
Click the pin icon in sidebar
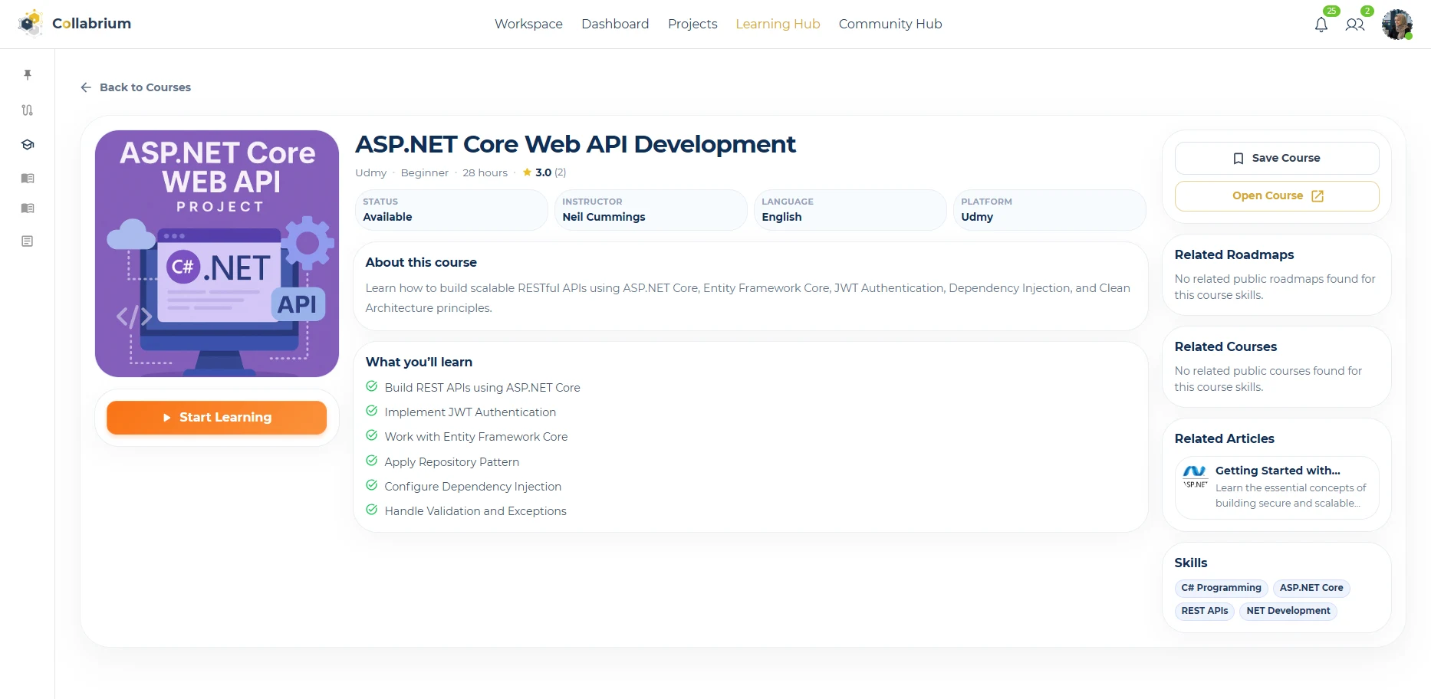[x=28, y=74]
